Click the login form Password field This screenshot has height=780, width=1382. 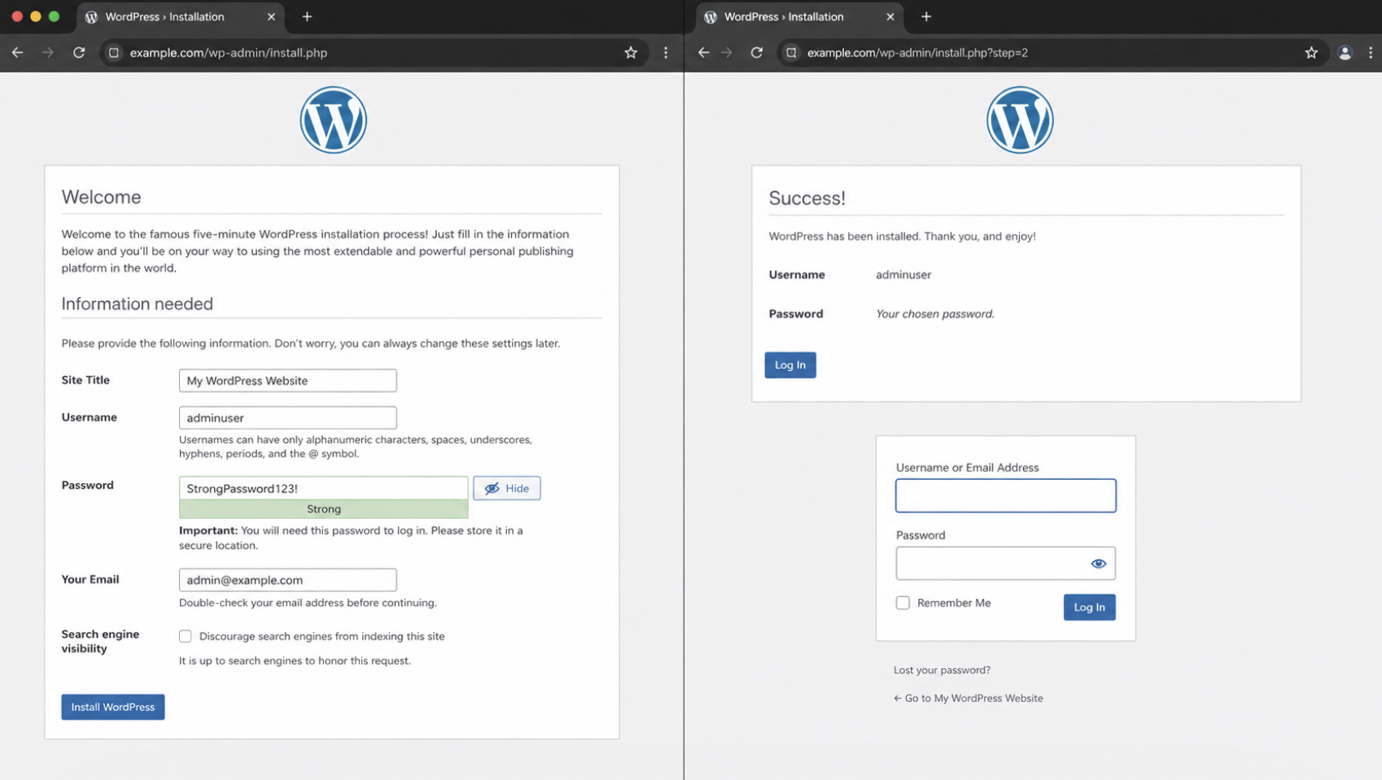(1005, 563)
